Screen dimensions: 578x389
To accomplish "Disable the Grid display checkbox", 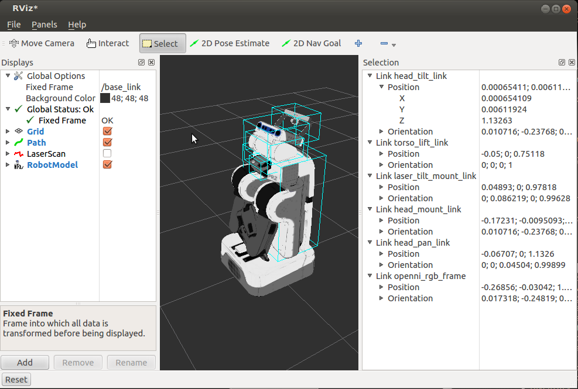I will pos(107,132).
